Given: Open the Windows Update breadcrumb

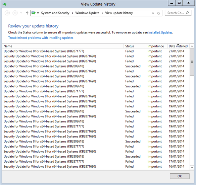Looking at the screenshot, I should tap(87, 13).
